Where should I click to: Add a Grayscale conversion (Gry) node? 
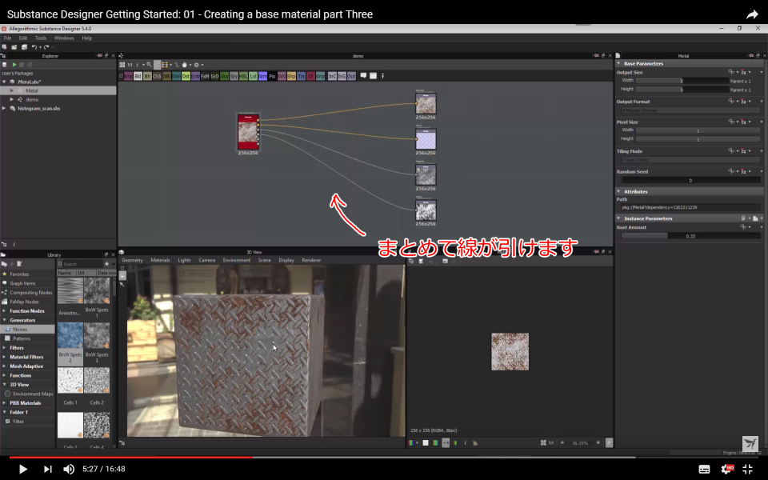(234, 76)
